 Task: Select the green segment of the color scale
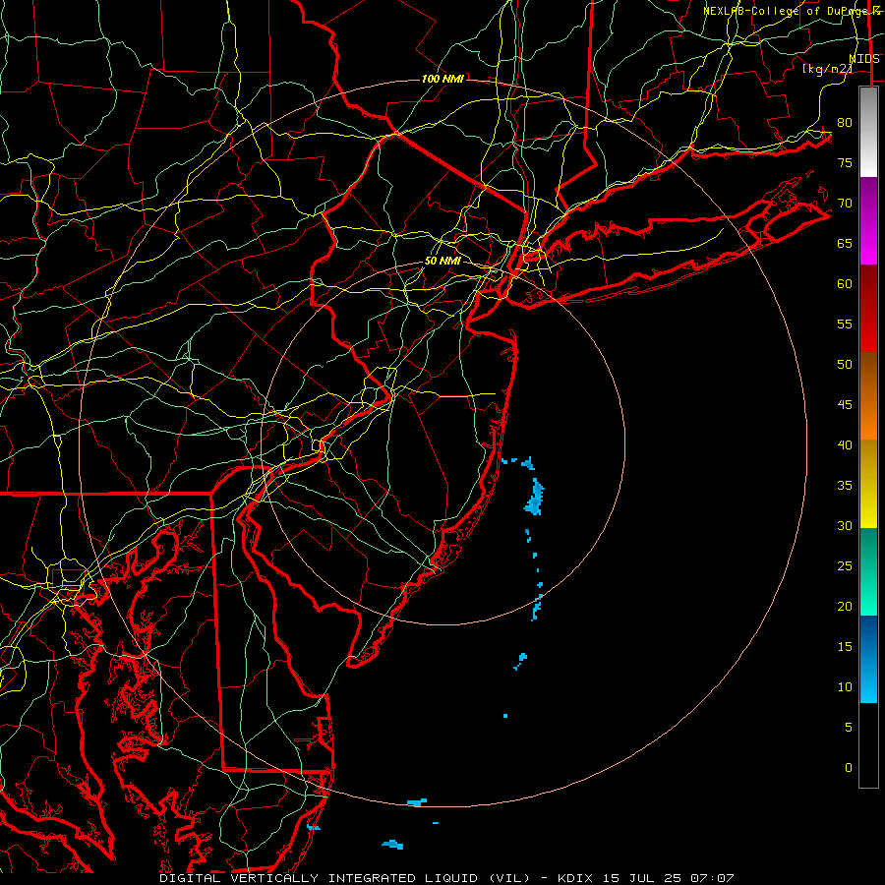(868, 571)
